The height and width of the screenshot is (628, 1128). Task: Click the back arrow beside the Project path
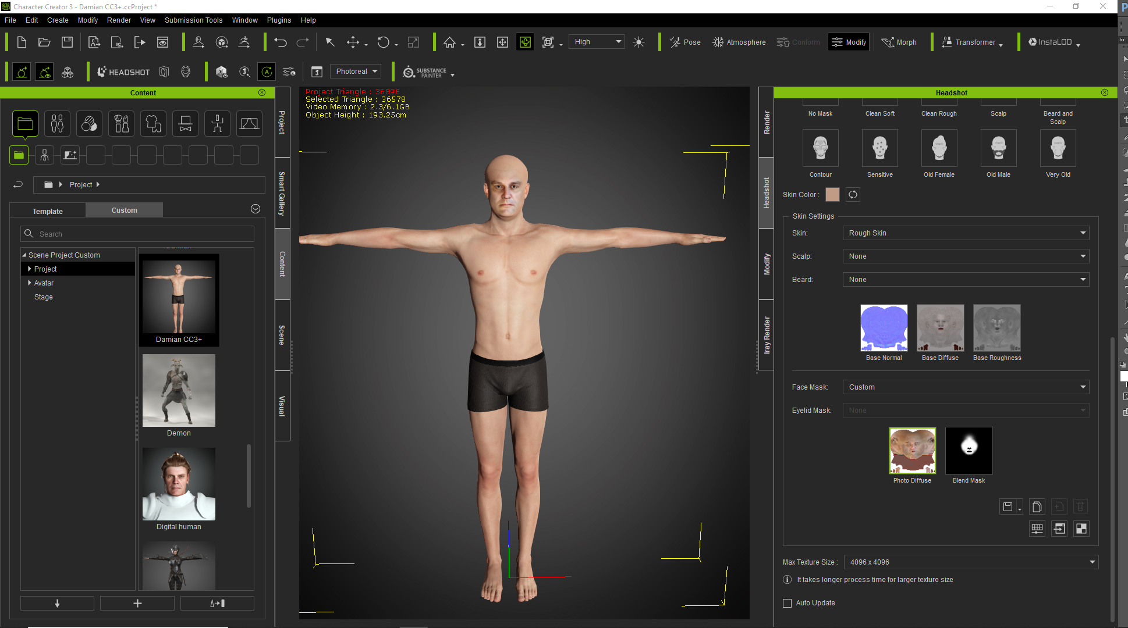coord(18,184)
